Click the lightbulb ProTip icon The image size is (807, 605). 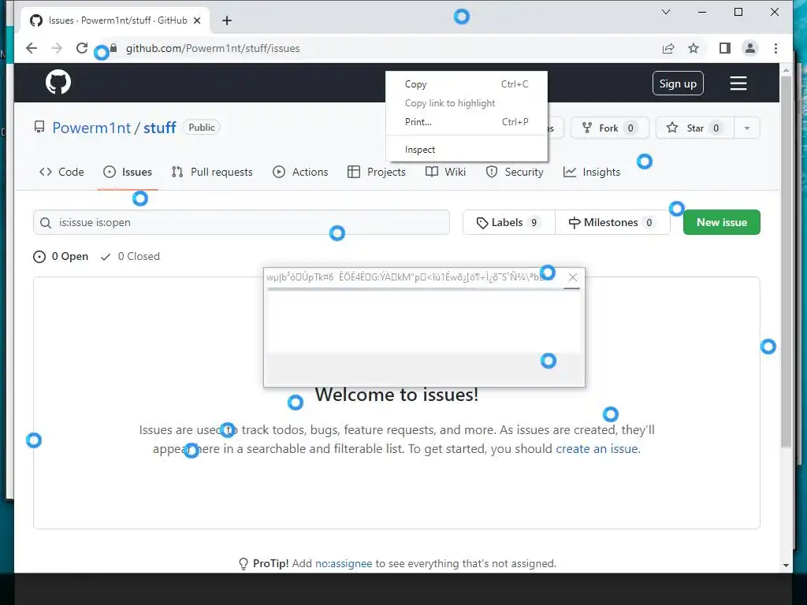click(244, 564)
